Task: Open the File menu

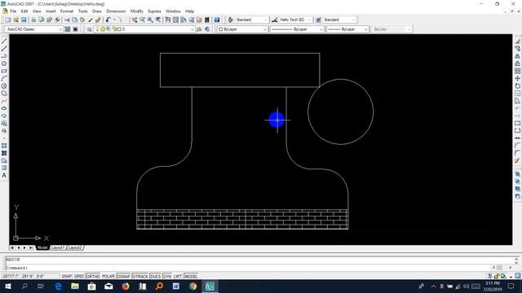Action: tap(13, 11)
